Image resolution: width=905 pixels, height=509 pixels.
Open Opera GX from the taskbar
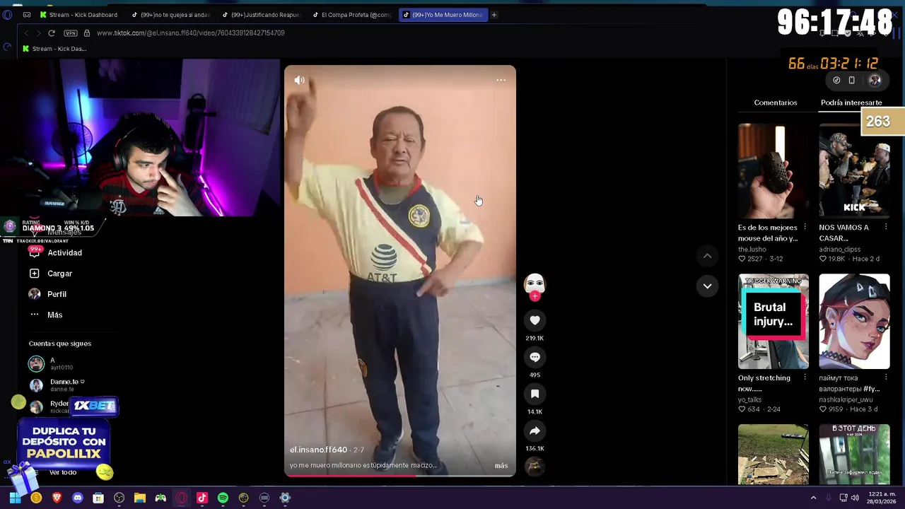tap(182, 498)
